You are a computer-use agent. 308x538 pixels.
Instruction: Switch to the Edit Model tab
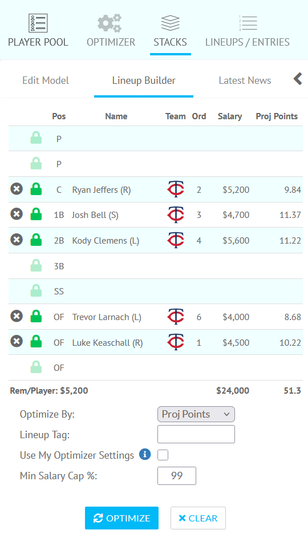46,80
